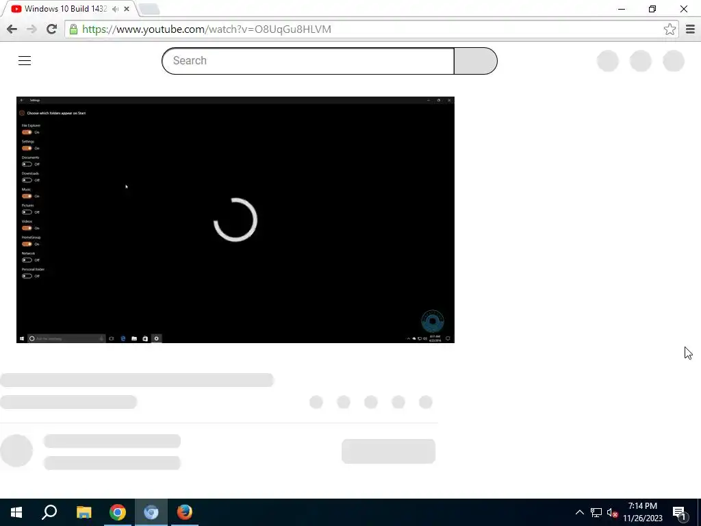Click the Store icon in the video's taskbar
The image size is (701, 526).
[x=145, y=338]
